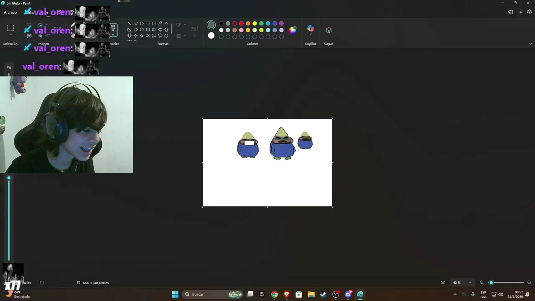Select the Crop image tool
The height and width of the screenshot is (301, 535).
(x=29, y=24)
